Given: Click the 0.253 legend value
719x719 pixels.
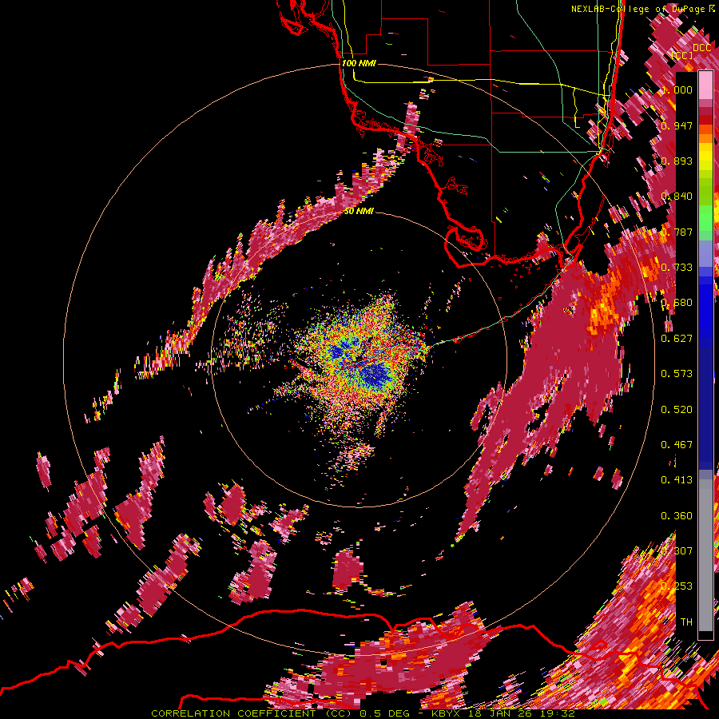Looking at the screenshot, I should (x=677, y=586).
